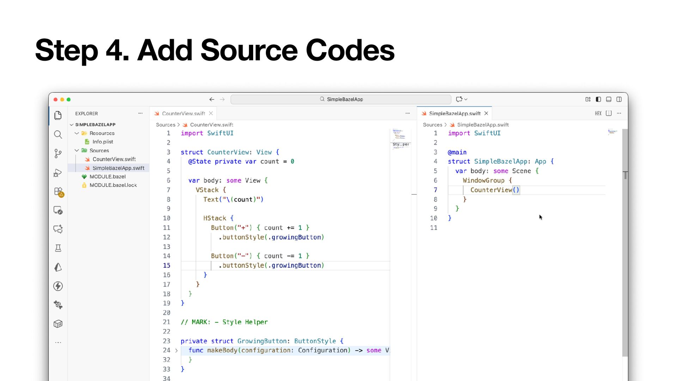Open the Source Control view
Image resolution: width=677 pixels, height=381 pixels.
pyautogui.click(x=58, y=153)
